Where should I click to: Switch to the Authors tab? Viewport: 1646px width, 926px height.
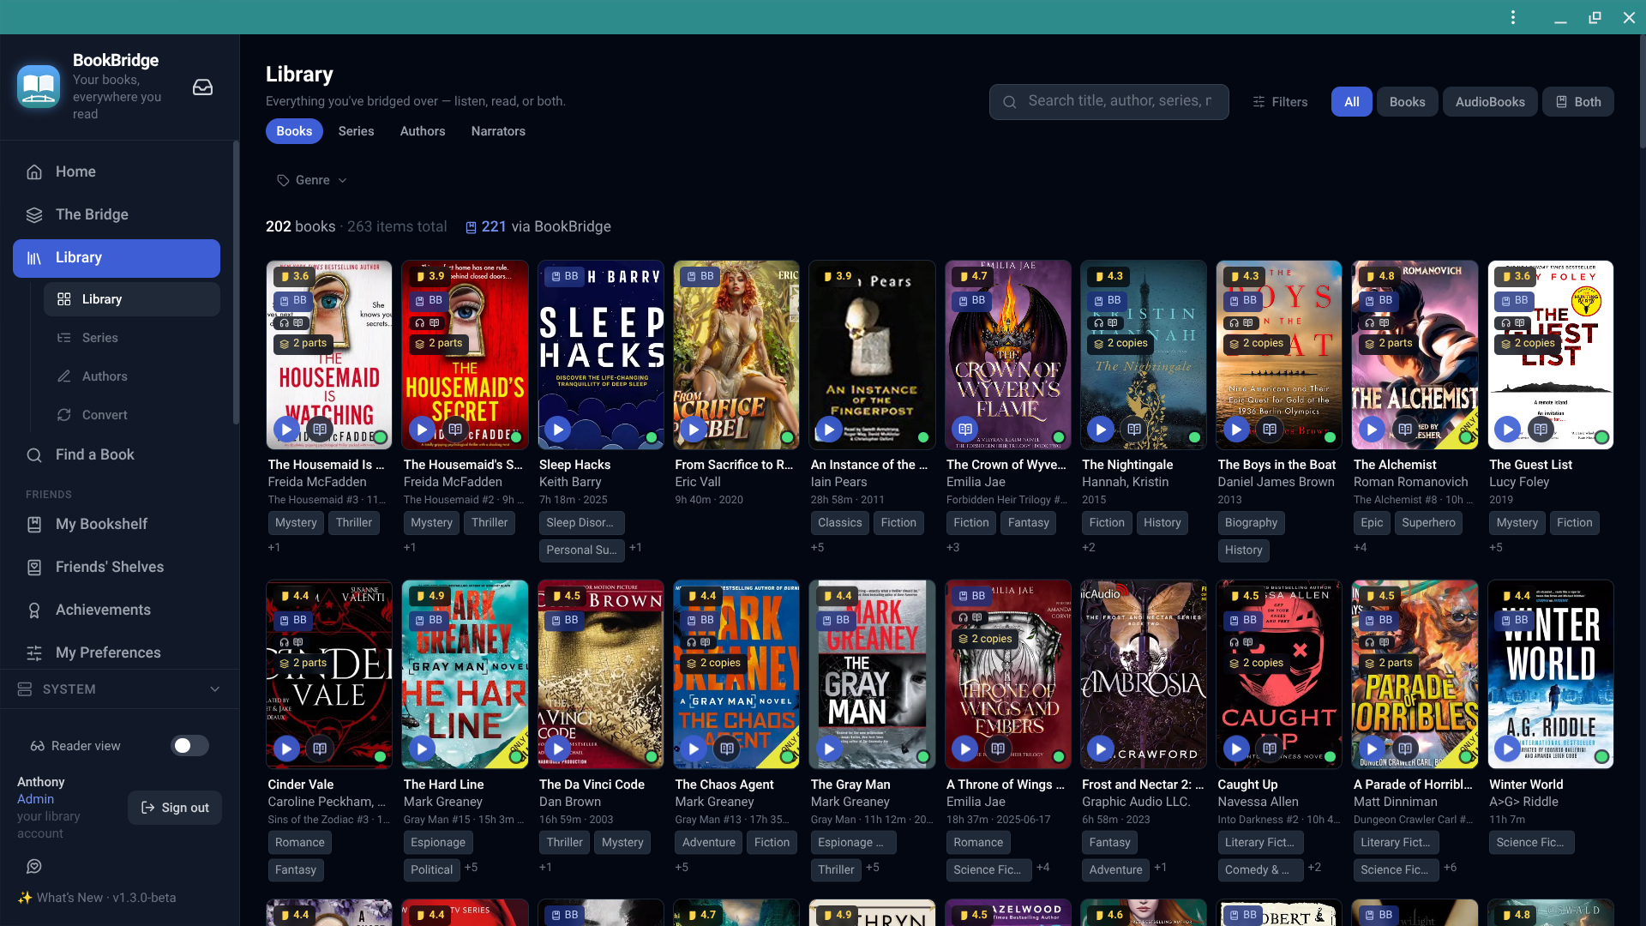pos(423,131)
